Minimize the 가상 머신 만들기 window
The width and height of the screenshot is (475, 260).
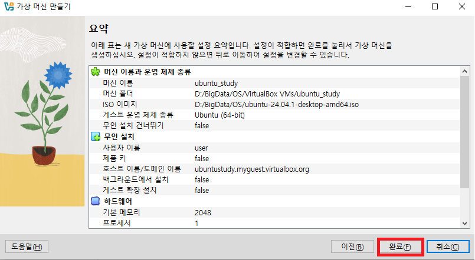pyautogui.click(x=408, y=6)
